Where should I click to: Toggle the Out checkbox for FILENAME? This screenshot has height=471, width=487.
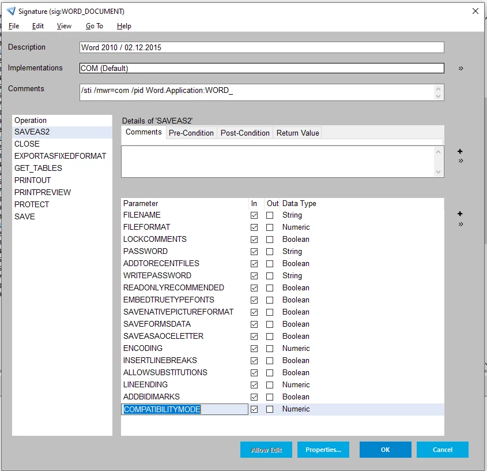tap(270, 215)
